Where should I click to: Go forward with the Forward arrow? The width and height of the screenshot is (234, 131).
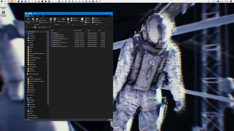click(29, 27)
